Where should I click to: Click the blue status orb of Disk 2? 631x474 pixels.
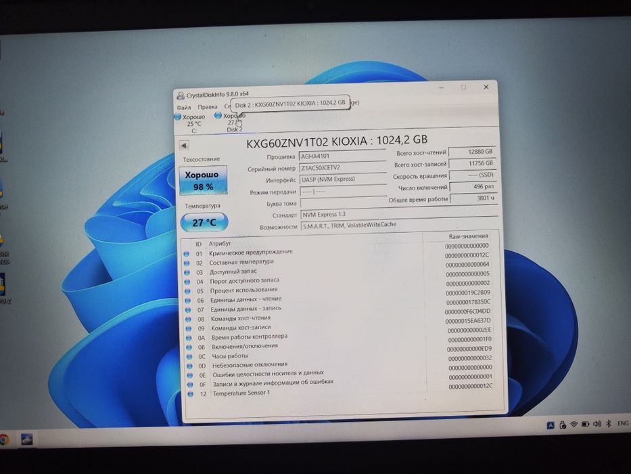pos(218,116)
